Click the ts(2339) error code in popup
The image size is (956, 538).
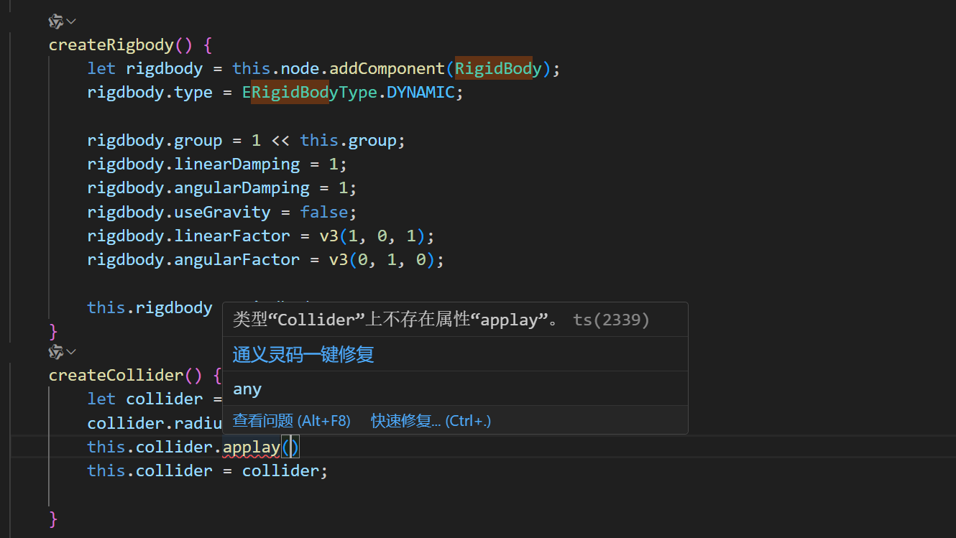point(611,320)
